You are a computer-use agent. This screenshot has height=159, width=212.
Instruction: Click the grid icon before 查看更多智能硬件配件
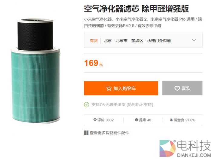pos(86,133)
